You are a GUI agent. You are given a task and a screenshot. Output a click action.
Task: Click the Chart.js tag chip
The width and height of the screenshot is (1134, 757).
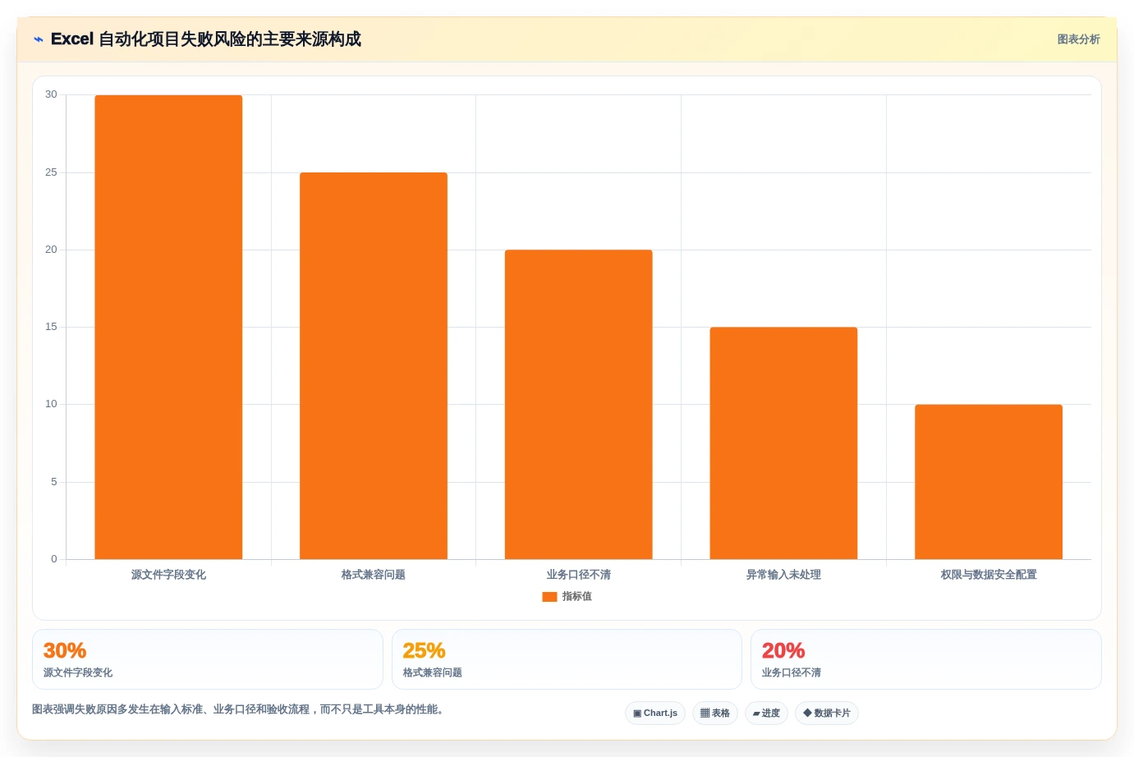pyautogui.click(x=655, y=713)
